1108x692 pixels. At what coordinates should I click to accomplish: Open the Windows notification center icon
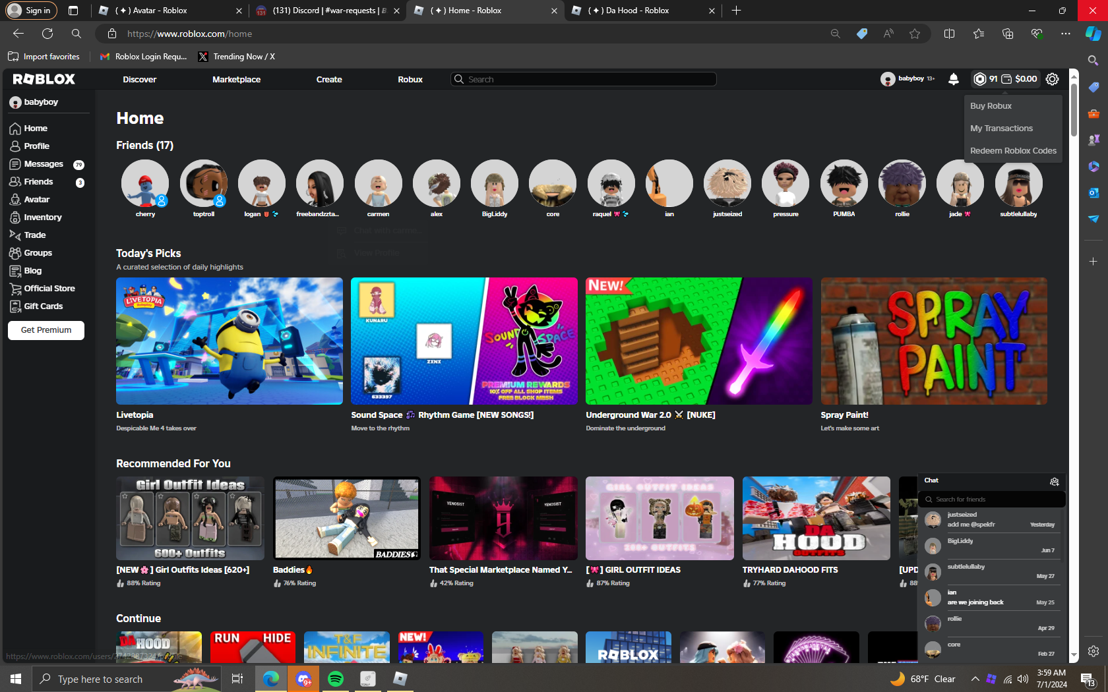tap(1088, 679)
